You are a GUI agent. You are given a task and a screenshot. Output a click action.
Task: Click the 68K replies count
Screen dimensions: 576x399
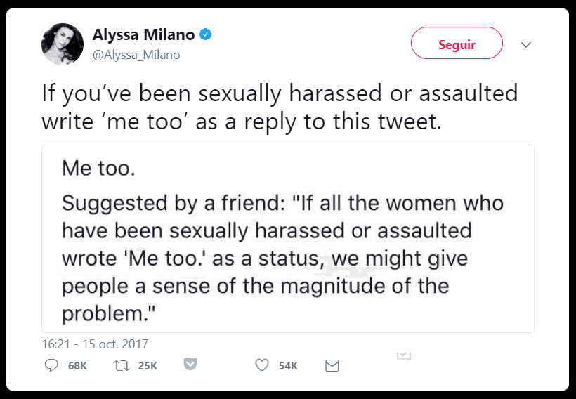coord(77,366)
